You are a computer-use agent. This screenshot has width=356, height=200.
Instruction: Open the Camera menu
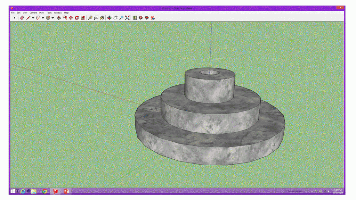click(33, 13)
